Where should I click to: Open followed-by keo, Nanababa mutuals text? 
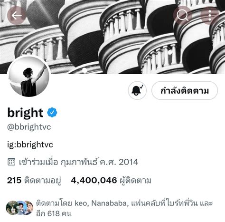(124, 203)
